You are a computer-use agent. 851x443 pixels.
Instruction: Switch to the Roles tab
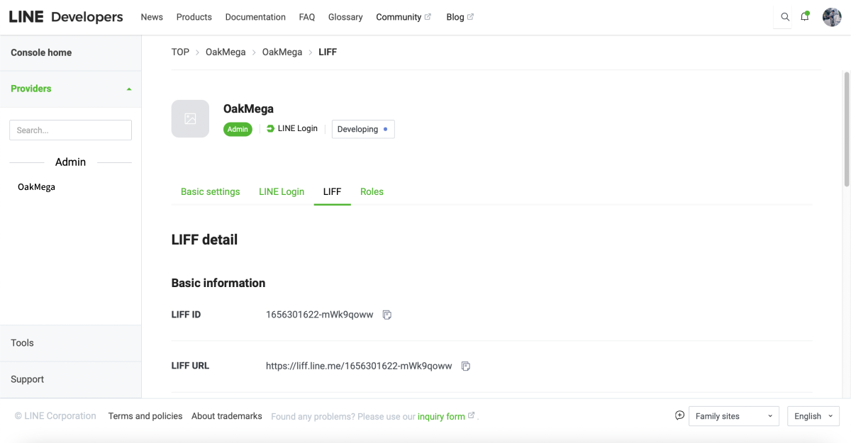[372, 191]
